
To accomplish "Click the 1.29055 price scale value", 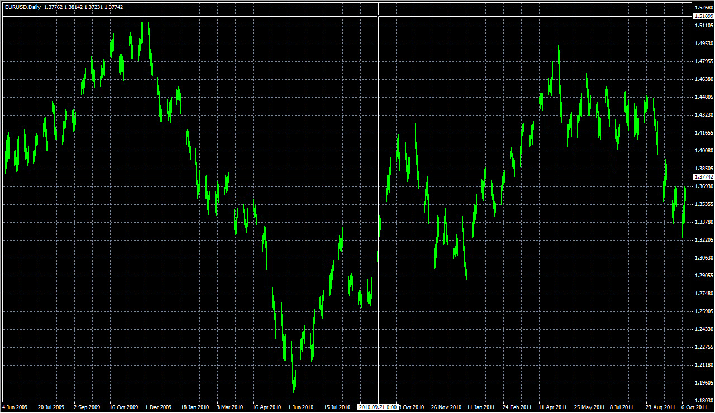I will point(704,276).
